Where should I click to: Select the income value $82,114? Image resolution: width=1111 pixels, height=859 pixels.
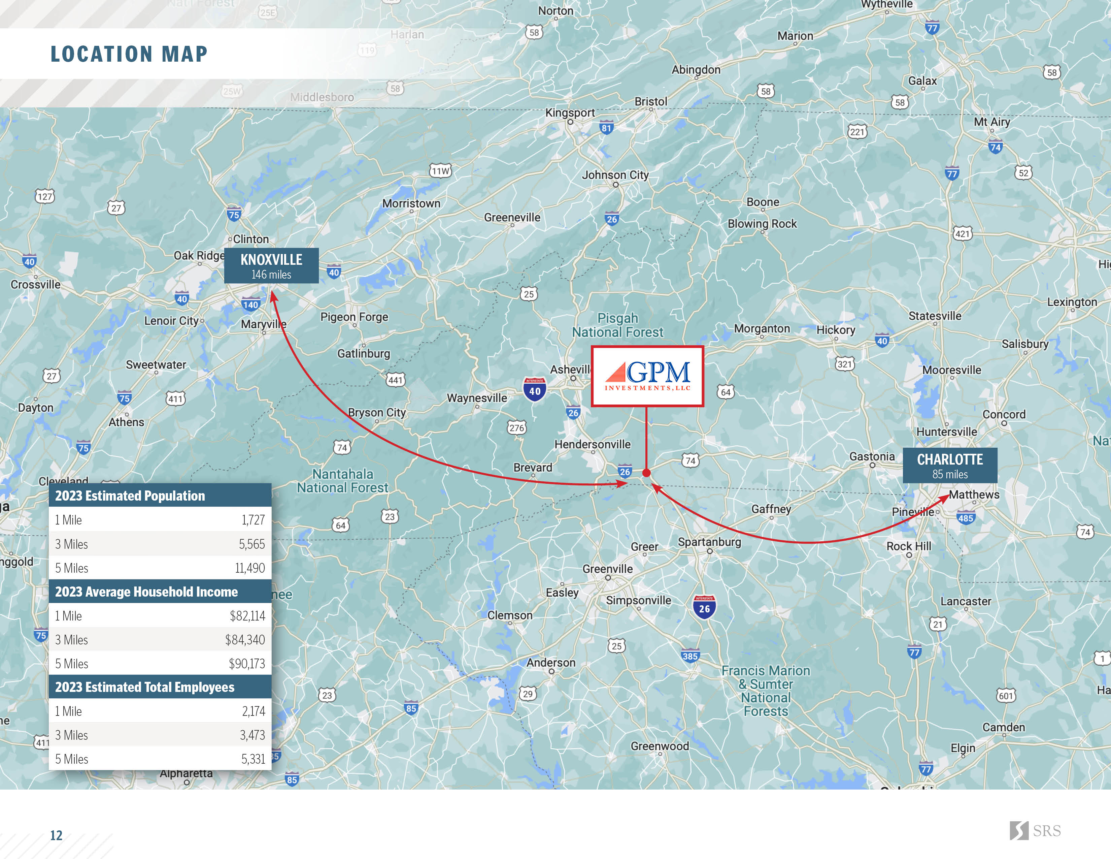coord(248,616)
